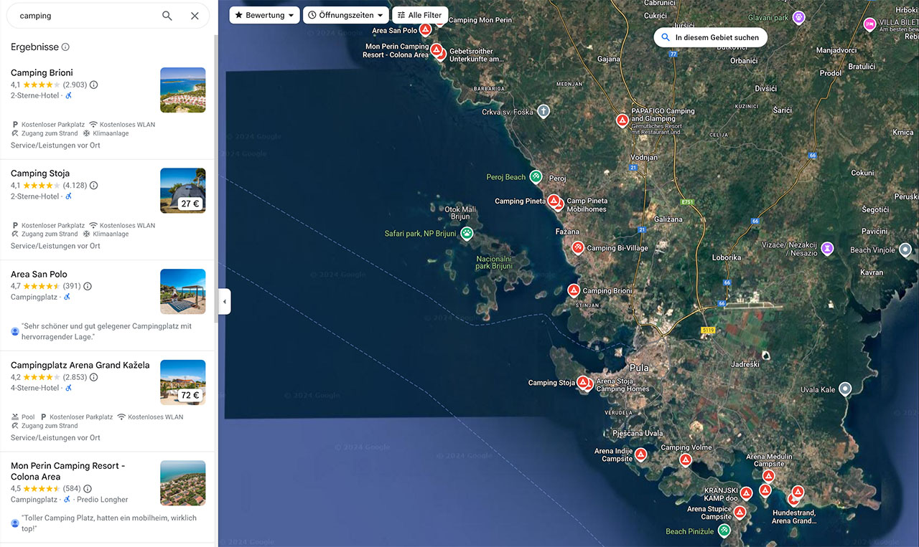Screen dimensions: 919x547
Task: Open rating info for Camping Brioni
Action: 94,85
